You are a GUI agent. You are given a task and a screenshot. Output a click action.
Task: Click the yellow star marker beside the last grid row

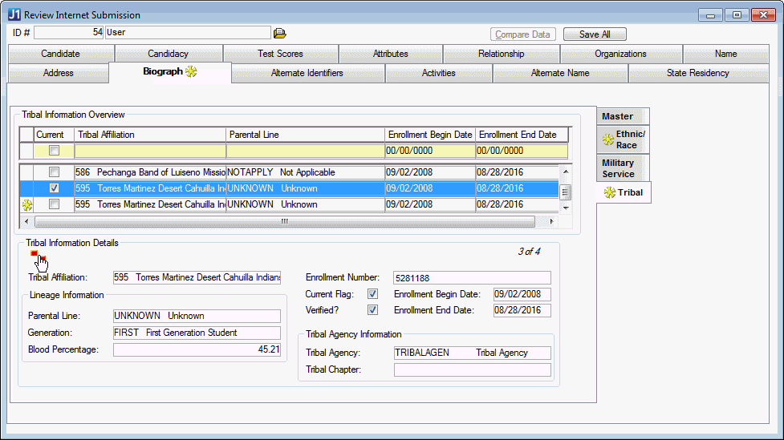(x=26, y=205)
